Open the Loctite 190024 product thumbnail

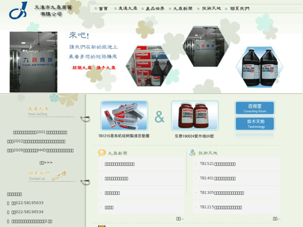tap(195, 115)
